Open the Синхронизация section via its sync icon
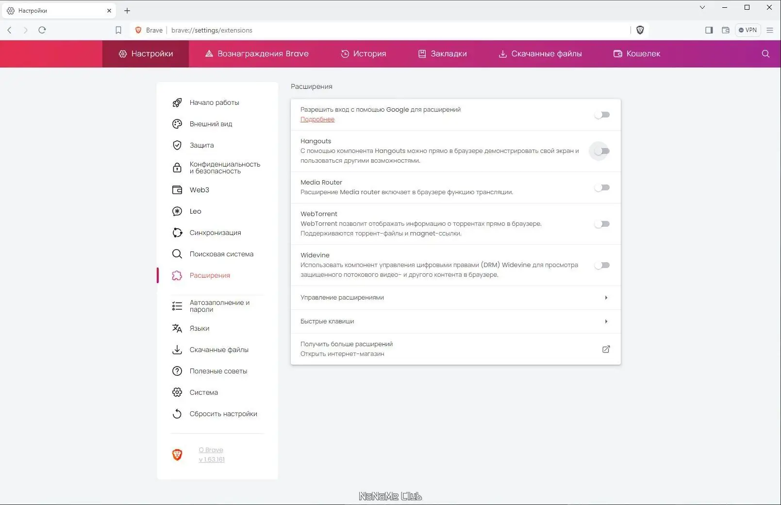The height and width of the screenshot is (505, 781). pyautogui.click(x=177, y=233)
